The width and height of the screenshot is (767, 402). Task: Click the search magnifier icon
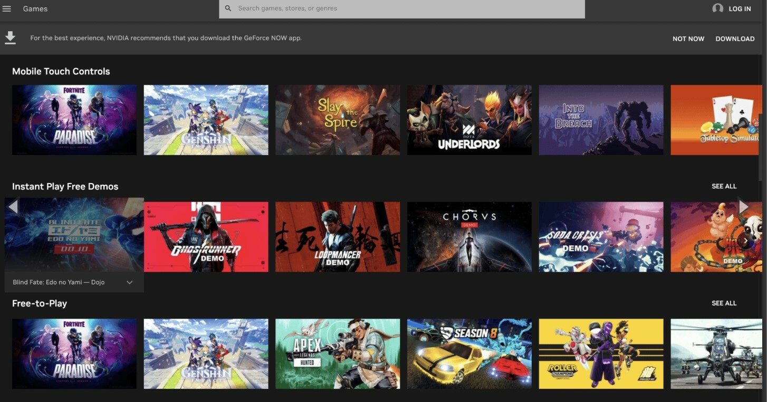point(228,8)
